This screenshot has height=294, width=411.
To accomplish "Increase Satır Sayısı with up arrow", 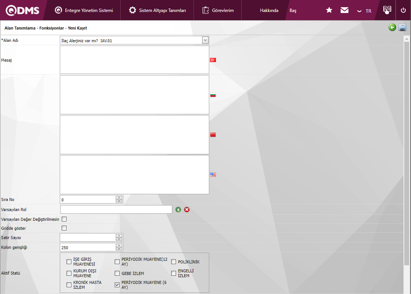I will (119, 236).
